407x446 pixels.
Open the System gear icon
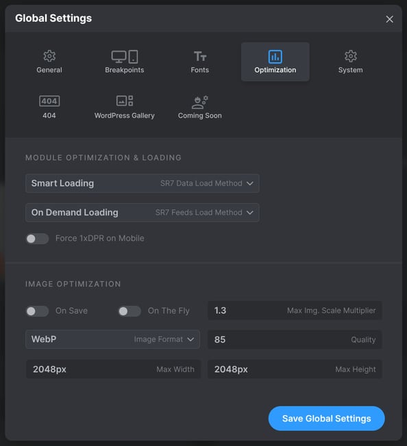click(351, 56)
